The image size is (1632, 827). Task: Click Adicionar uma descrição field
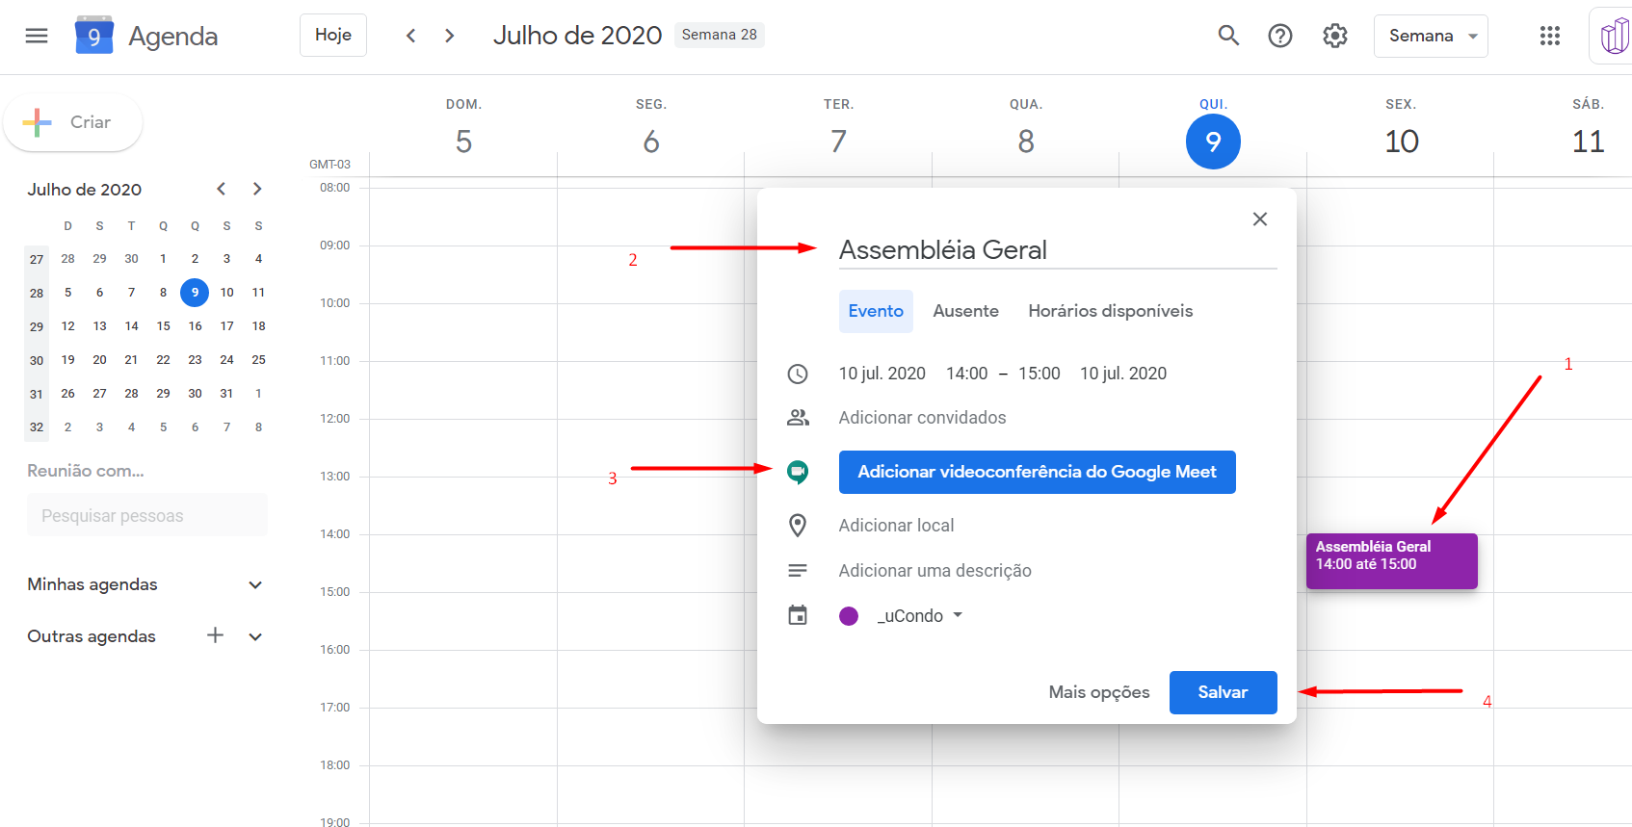click(934, 571)
